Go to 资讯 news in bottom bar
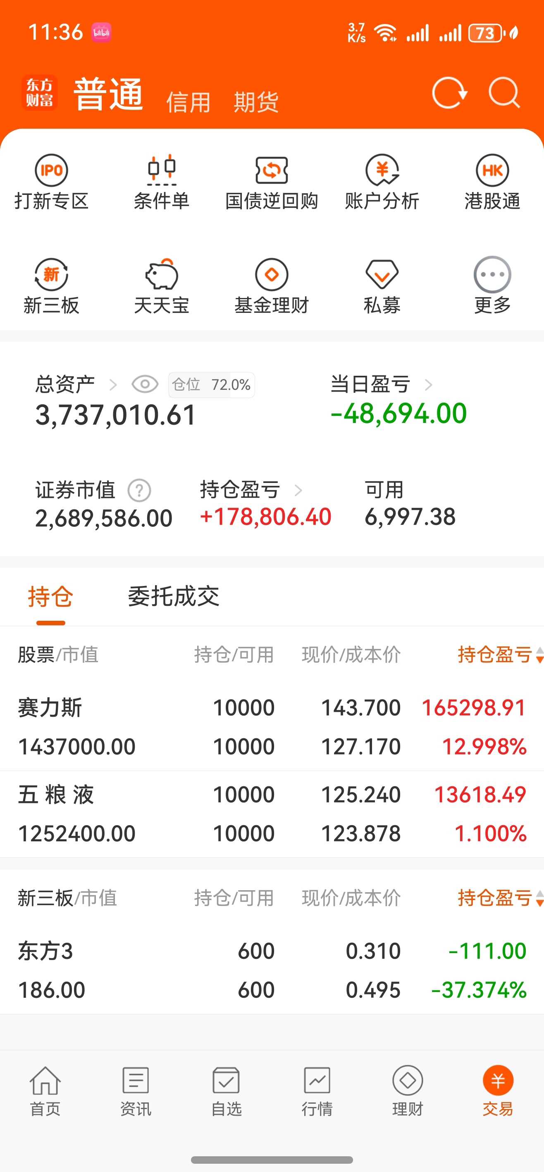 tap(136, 1091)
